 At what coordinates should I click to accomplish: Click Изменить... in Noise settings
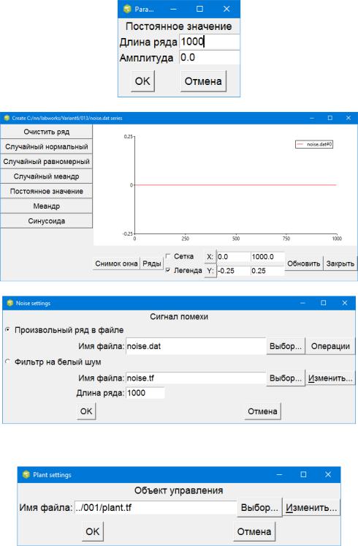(x=330, y=378)
